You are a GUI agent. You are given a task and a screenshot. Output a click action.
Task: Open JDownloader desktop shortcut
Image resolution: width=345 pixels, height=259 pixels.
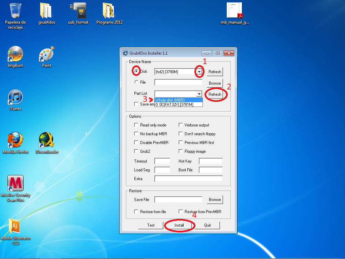(x=47, y=140)
